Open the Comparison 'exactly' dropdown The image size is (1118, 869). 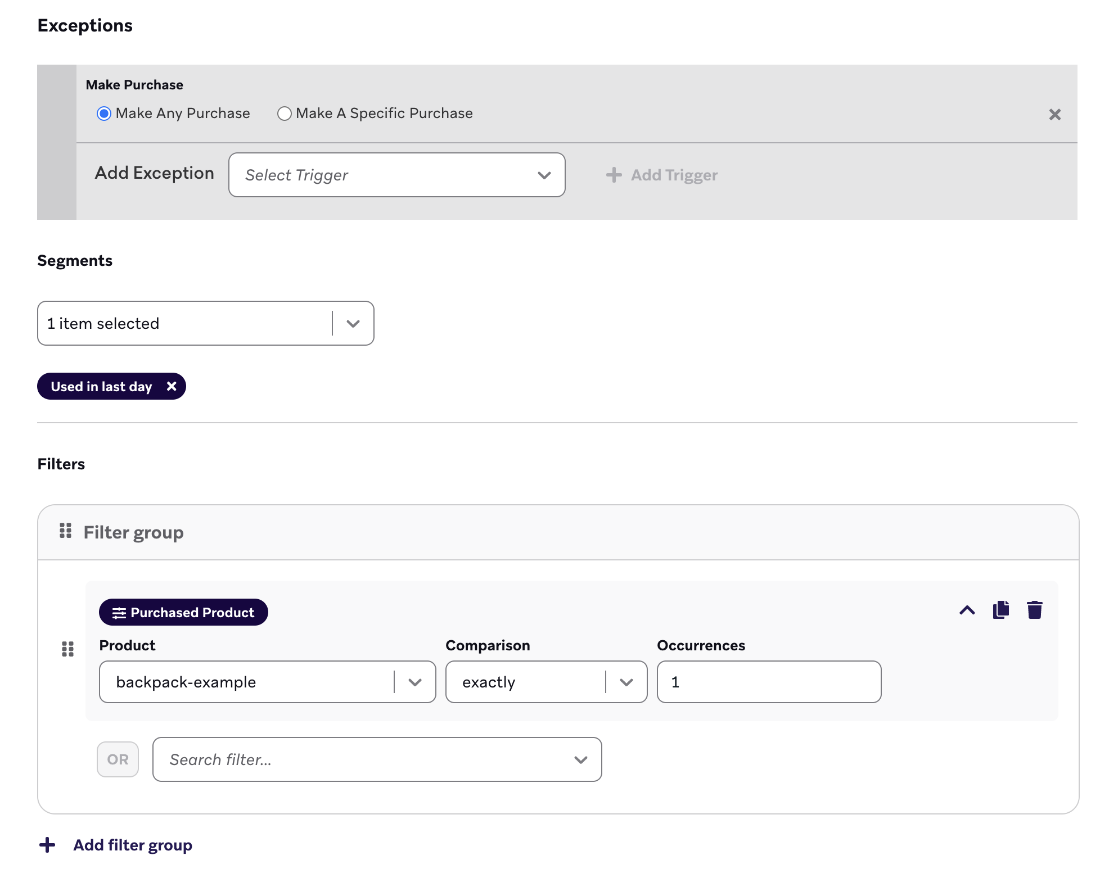pos(546,682)
